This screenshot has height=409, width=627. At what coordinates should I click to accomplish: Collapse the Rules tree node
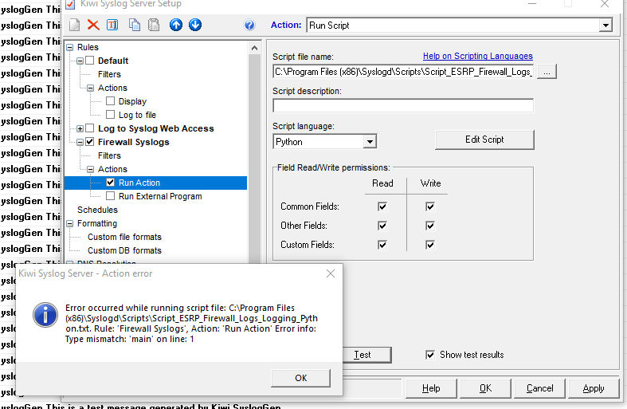(70, 47)
